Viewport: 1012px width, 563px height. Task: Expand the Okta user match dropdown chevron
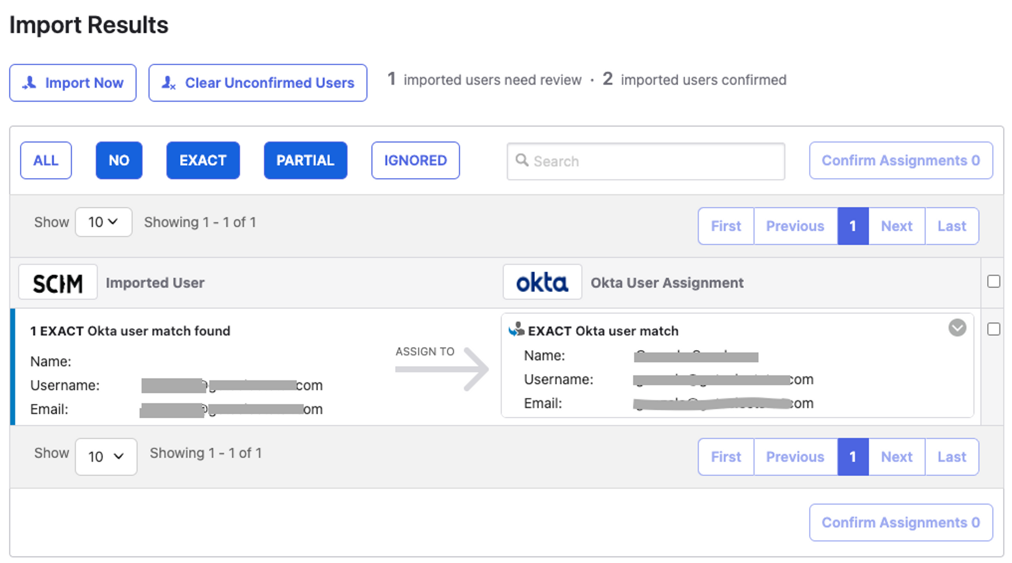coord(957,328)
